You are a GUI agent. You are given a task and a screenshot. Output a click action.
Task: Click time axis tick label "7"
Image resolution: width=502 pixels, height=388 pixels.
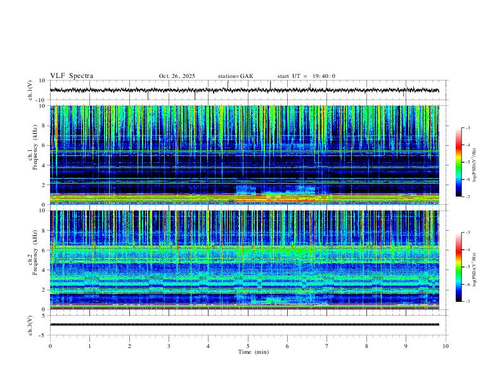pyautogui.click(x=327, y=346)
